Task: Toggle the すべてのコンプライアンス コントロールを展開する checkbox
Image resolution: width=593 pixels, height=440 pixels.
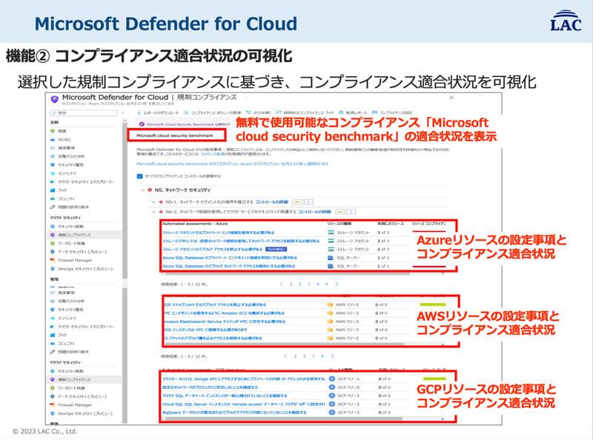Action: [139, 176]
